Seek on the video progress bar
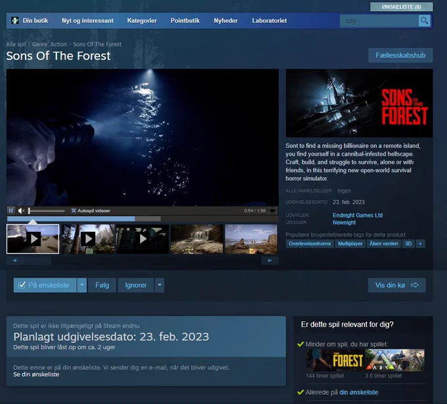Viewport: 447px width, 404px height. point(143,219)
